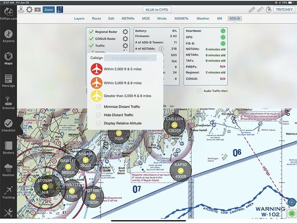The height and width of the screenshot is (223, 297).
Task: Open the stopwatch timer
Action: click(x=268, y=10)
